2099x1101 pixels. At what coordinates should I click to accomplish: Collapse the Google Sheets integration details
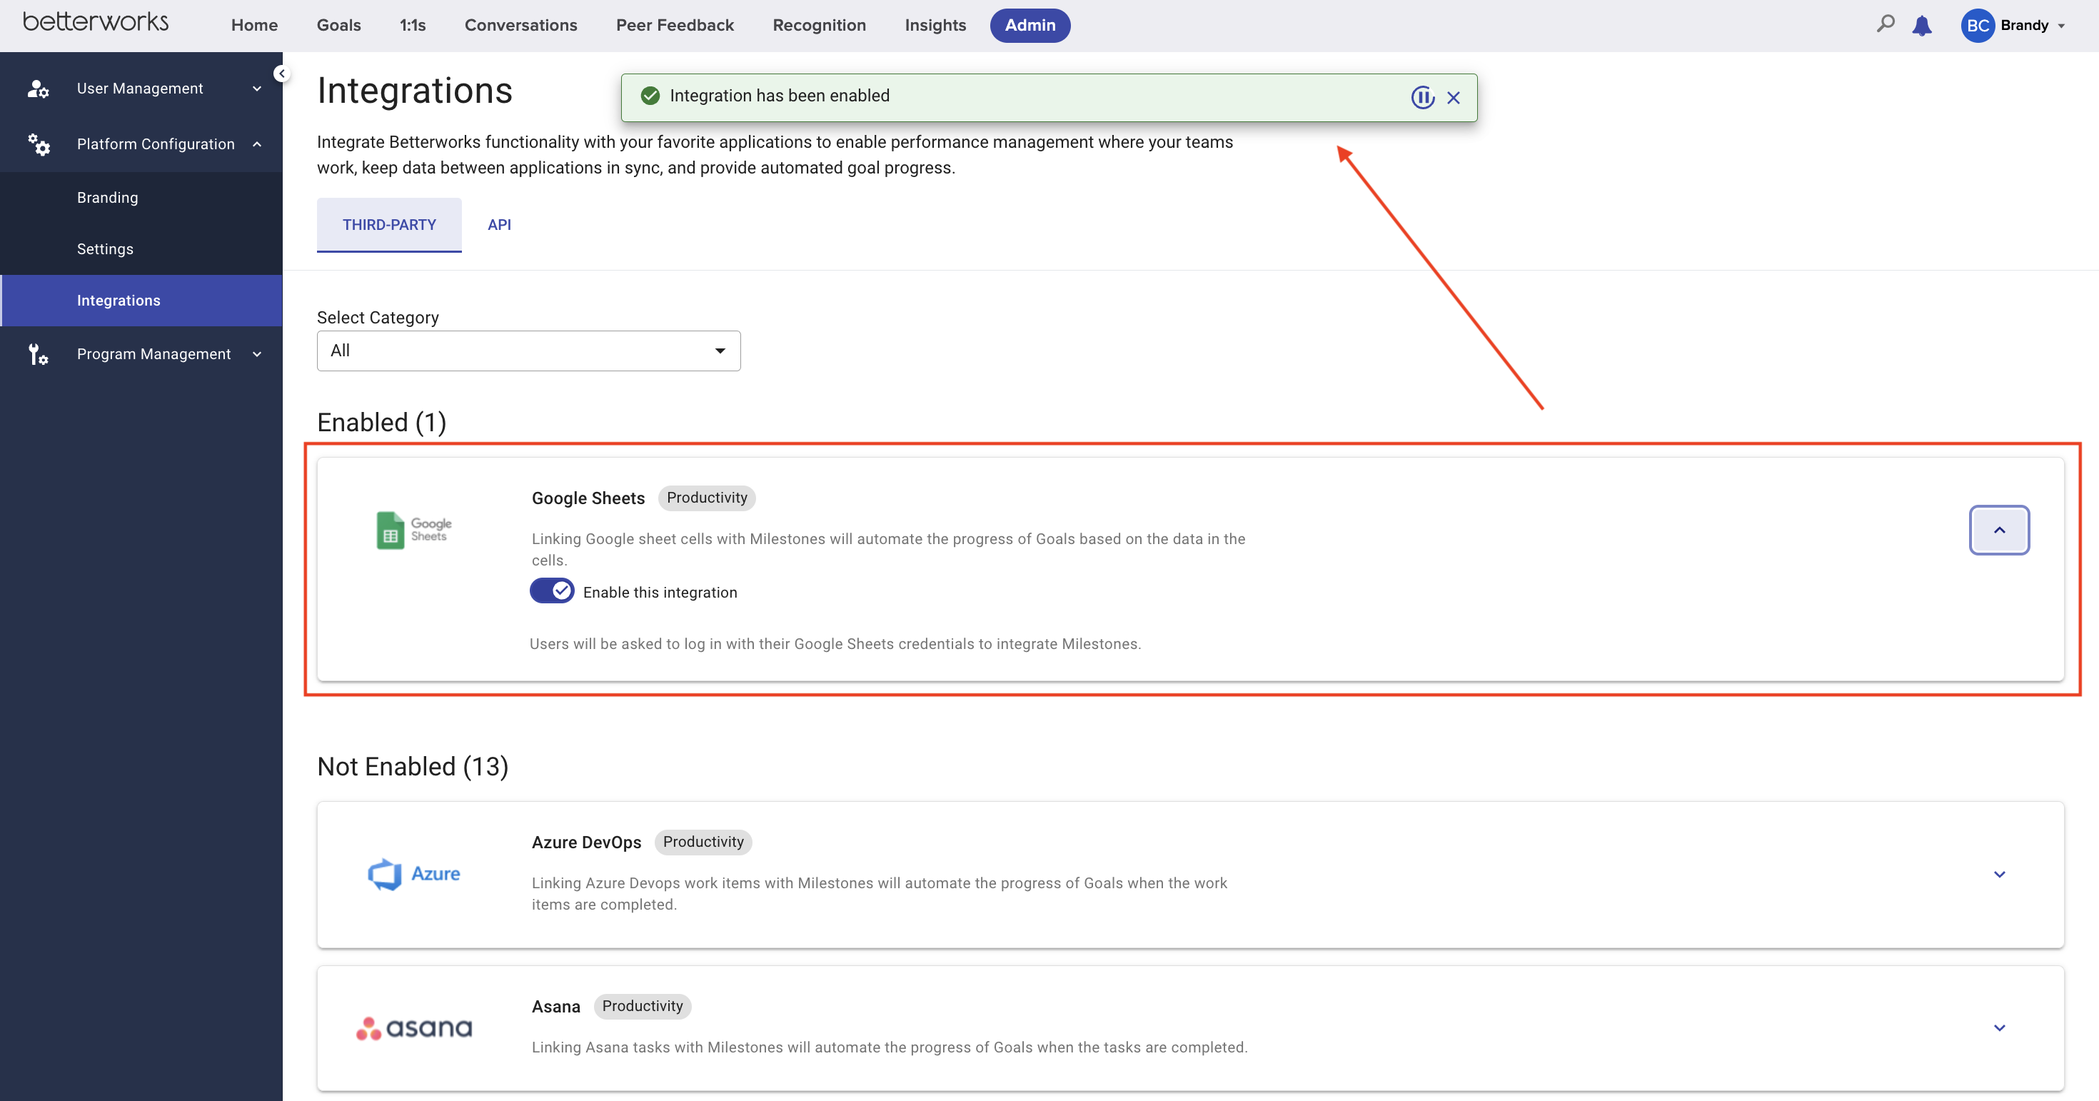(2000, 530)
